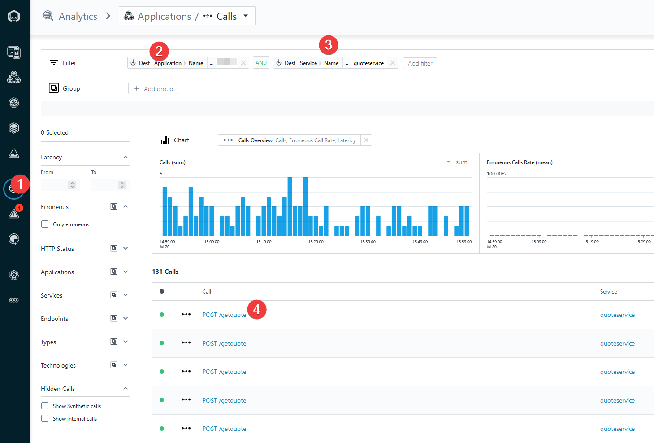Screen dimensions: 654x443
Task: Group by Technologies using its group icon
Action: [114, 365]
